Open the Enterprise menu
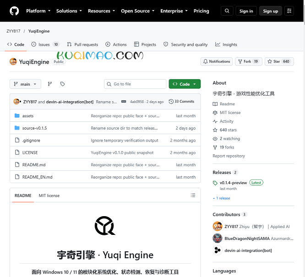Screen dimensions: 305x277 click(174, 11)
